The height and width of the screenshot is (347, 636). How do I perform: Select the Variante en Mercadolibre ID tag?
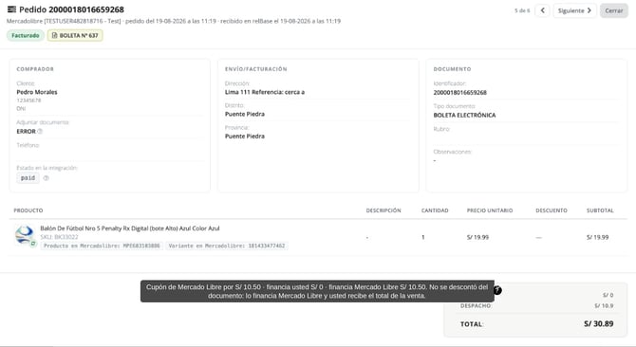click(227, 246)
